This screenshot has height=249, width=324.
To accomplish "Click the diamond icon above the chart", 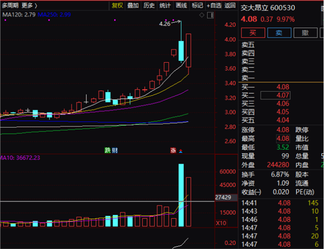I will (x=201, y=16).
